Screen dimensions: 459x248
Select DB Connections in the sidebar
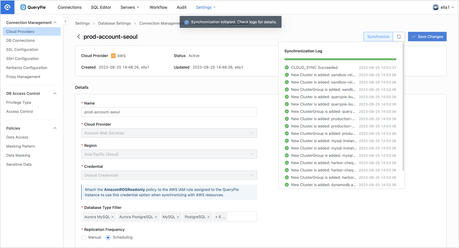21,41
